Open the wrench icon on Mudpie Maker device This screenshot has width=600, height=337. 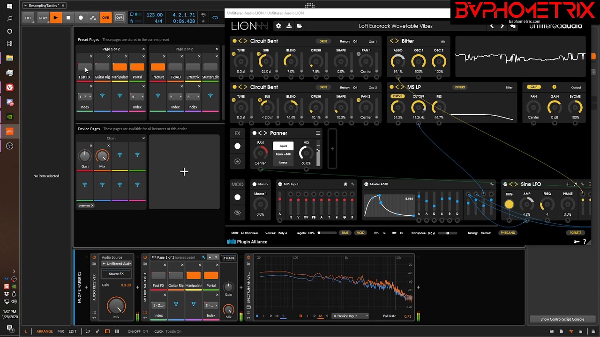click(x=203, y=257)
